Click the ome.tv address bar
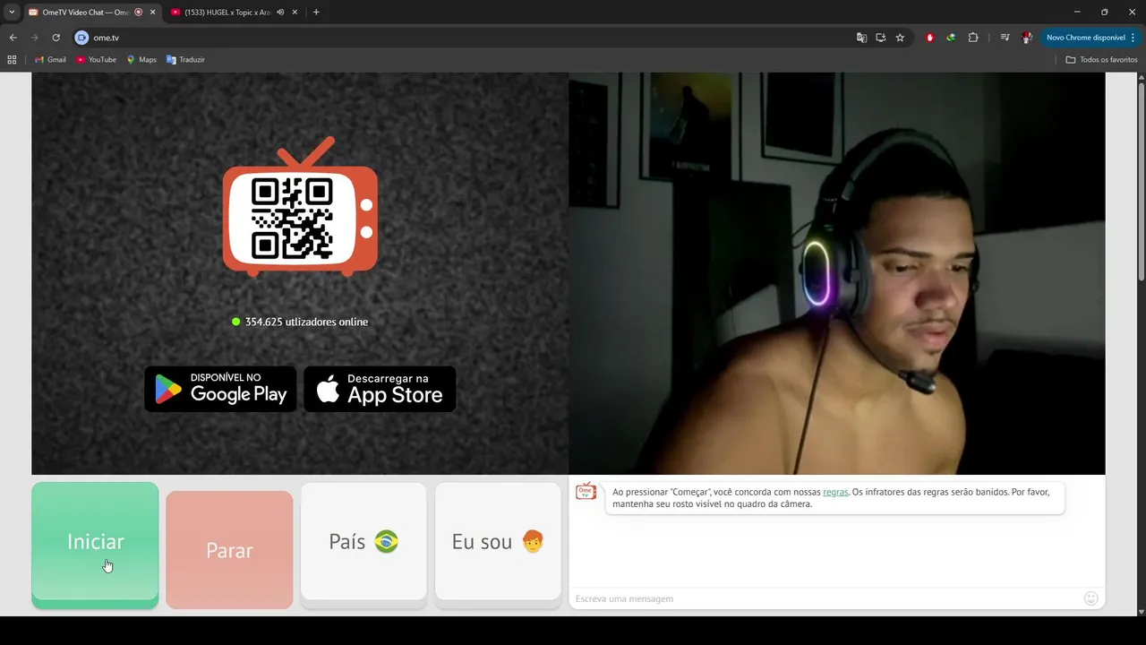1146x645 pixels. click(466, 38)
